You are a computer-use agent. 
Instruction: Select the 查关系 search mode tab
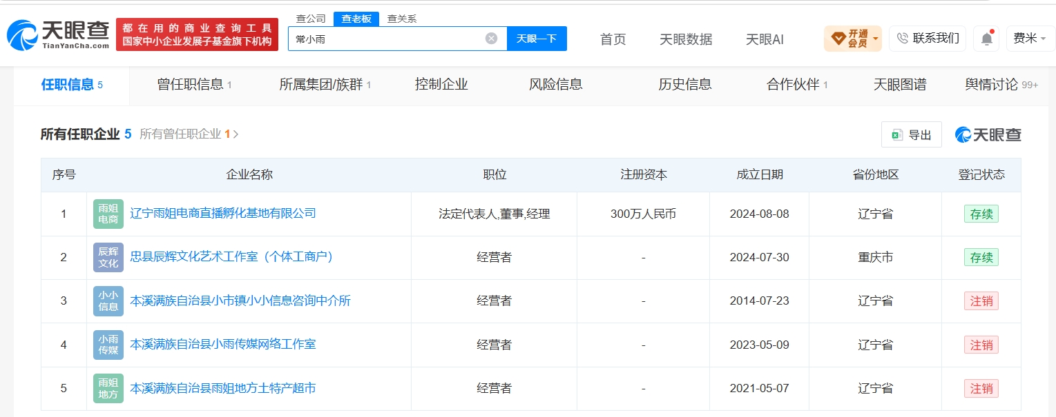click(x=401, y=19)
